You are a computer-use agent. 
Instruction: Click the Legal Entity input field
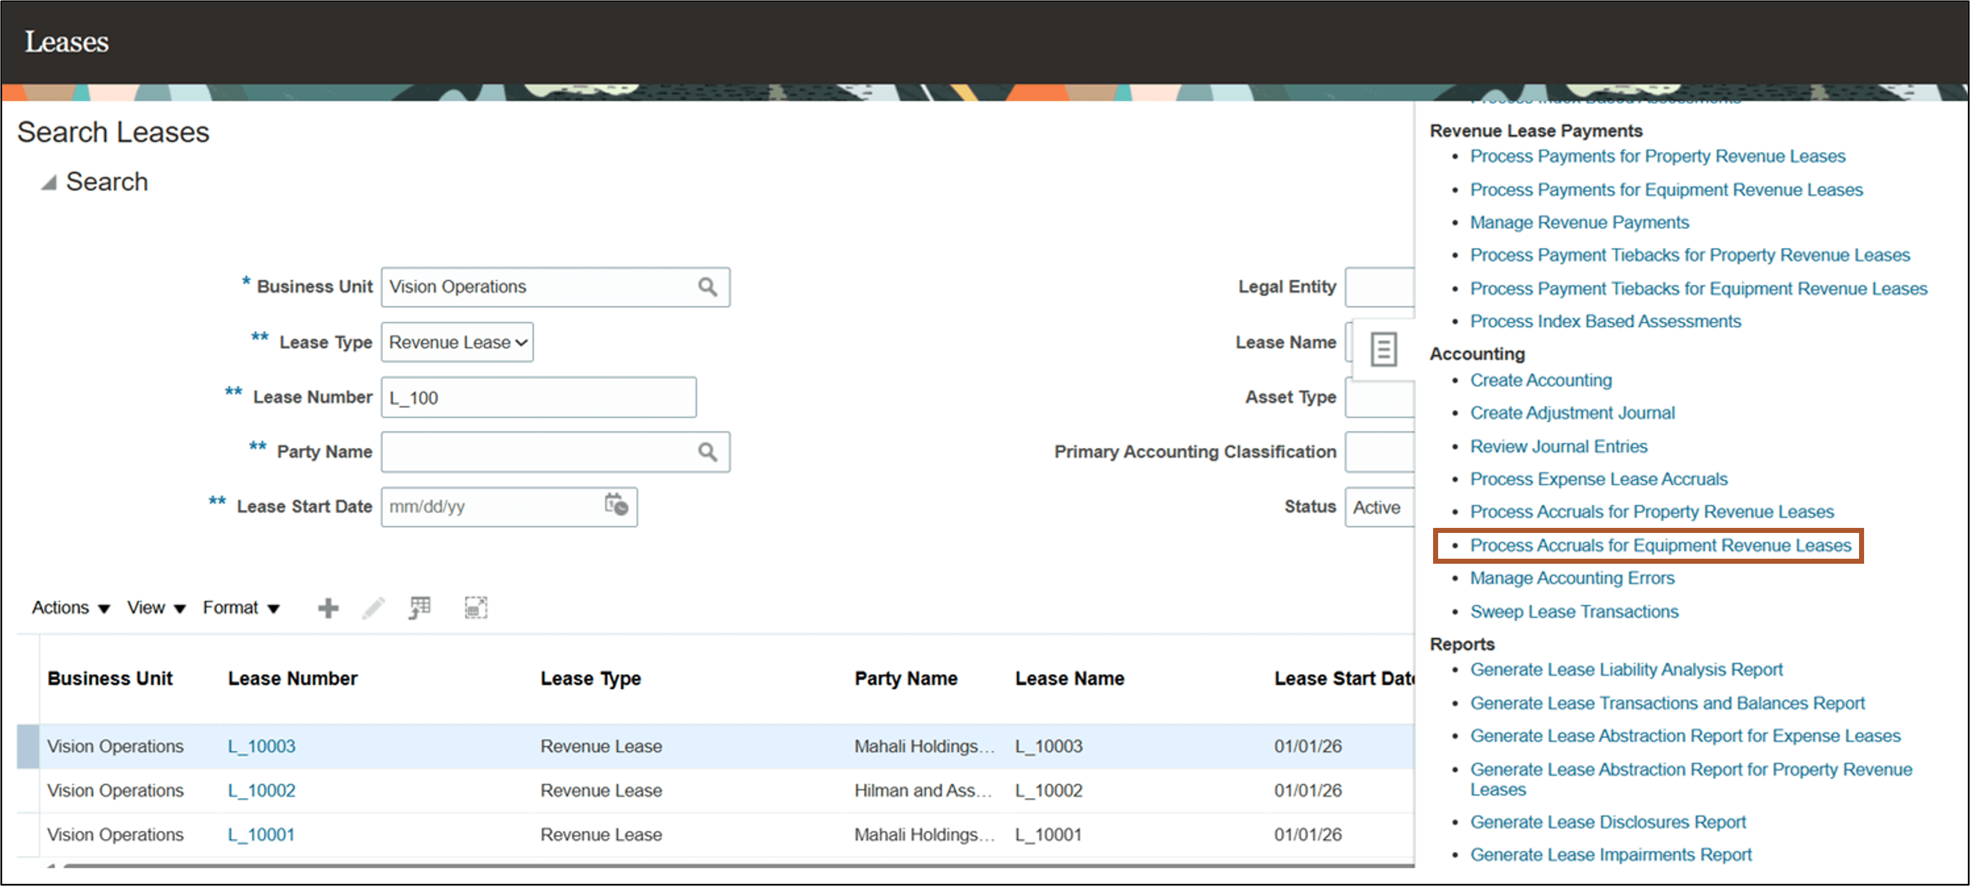[1380, 287]
